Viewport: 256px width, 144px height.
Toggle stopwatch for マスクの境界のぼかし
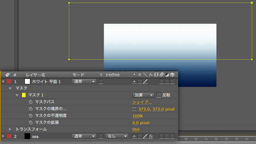pyautogui.click(x=31, y=109)
